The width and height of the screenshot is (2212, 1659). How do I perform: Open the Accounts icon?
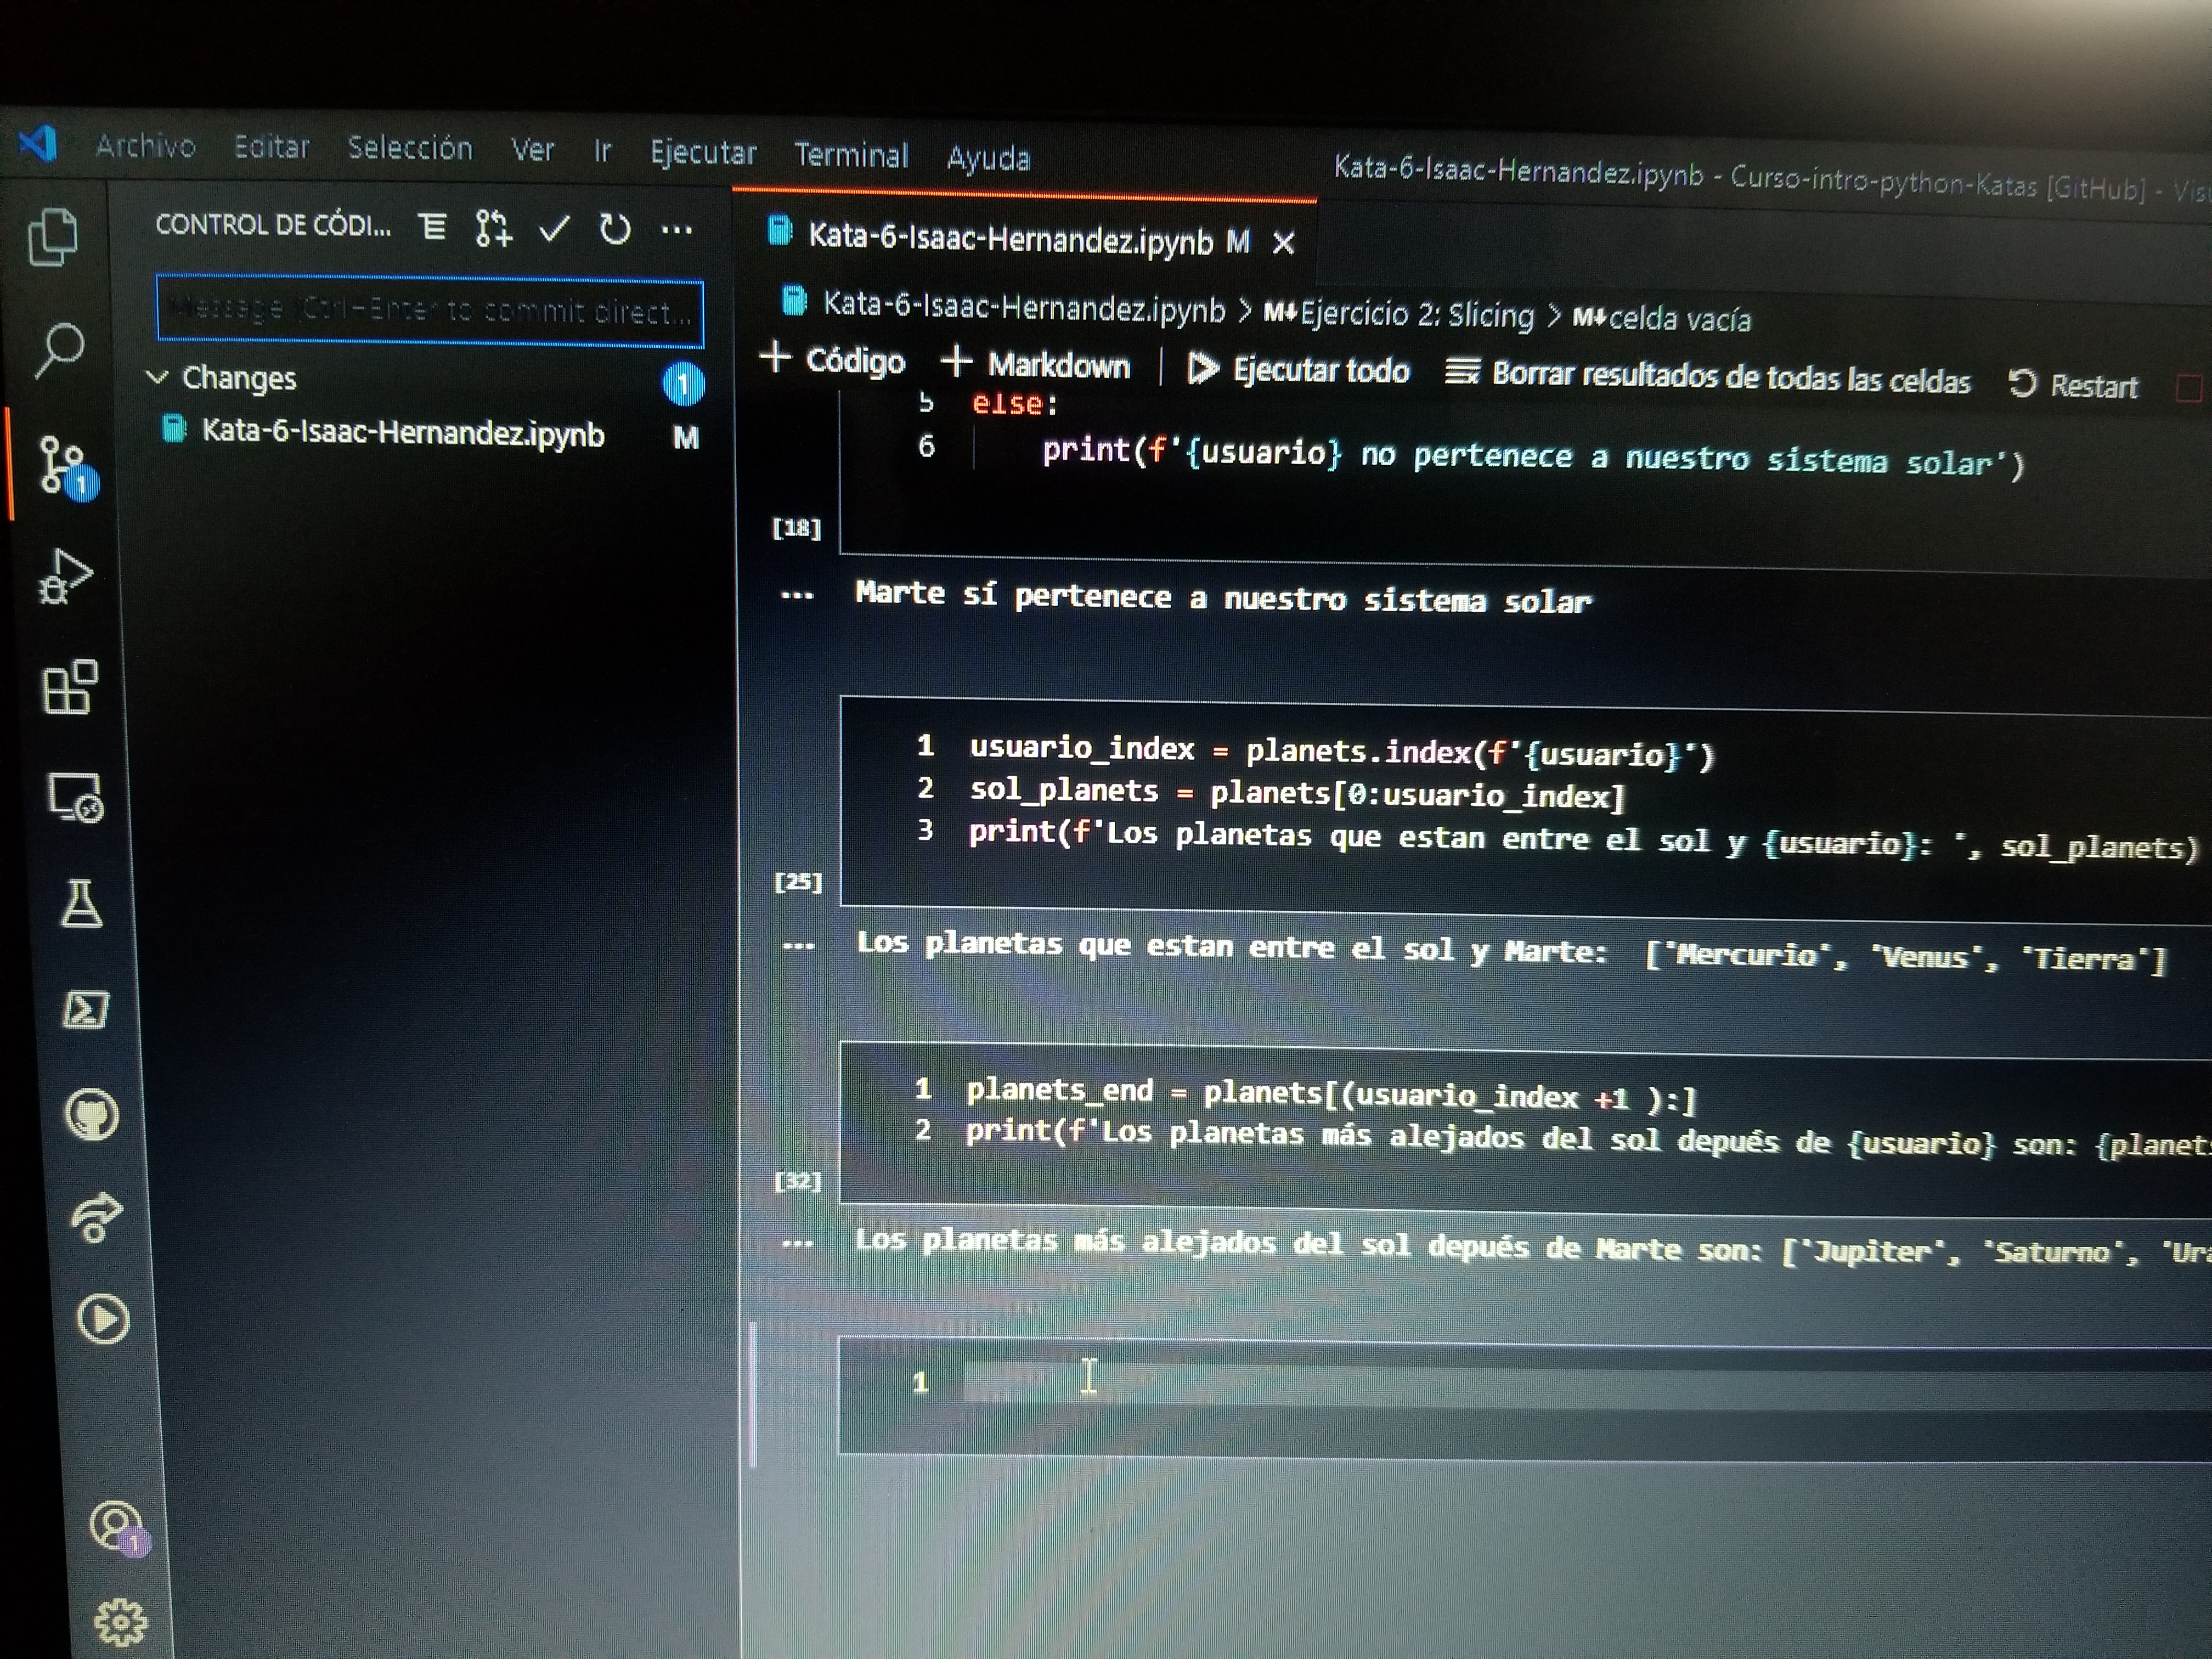(x=118, y=1528)
